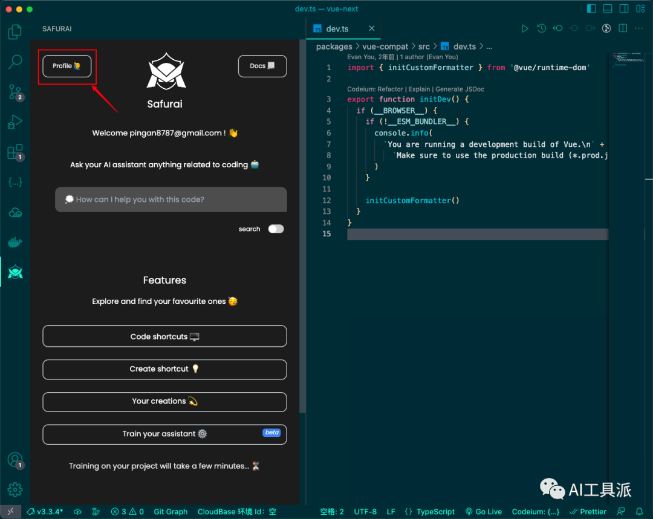Open the CloudBase cloud icon
Viewport: 653px width, 519px height.
coord(15,212)
